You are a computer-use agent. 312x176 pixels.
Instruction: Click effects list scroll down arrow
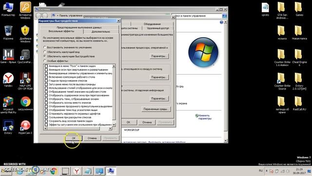(x=114, y=125)
